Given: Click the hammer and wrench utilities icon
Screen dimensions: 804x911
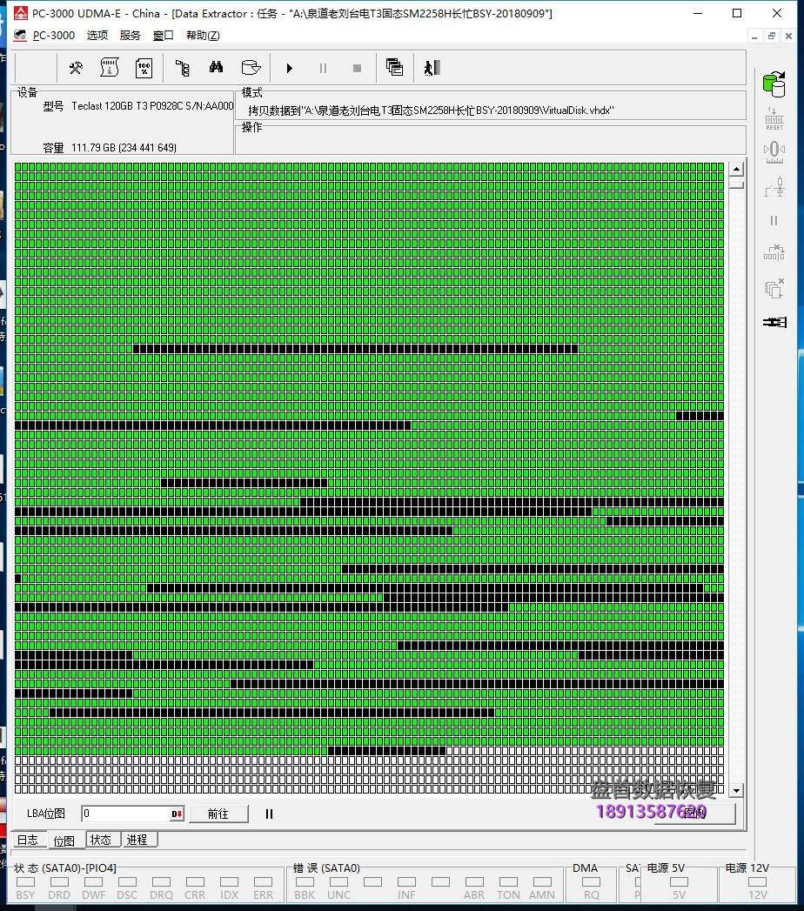Looking at the screenshot, I should [x=76, y=68].
